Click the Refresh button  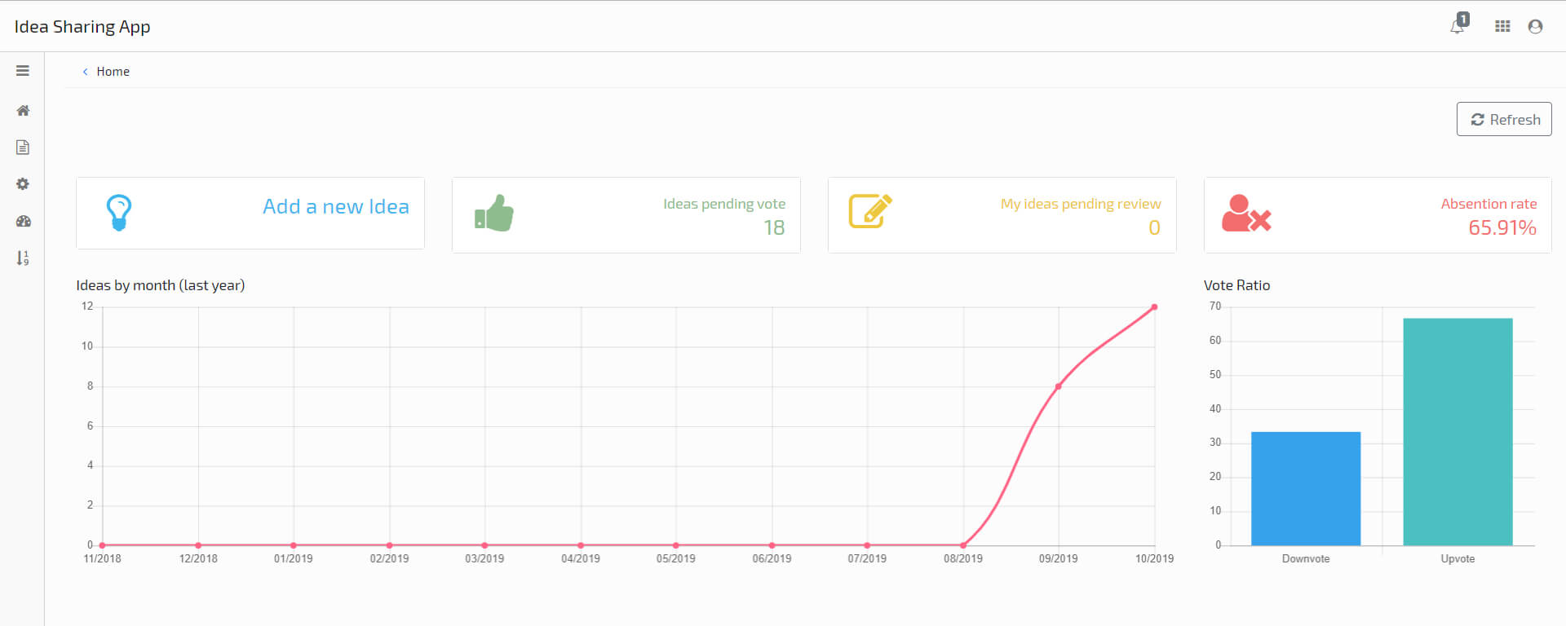pyautogui.click(x=1504, y=119)
